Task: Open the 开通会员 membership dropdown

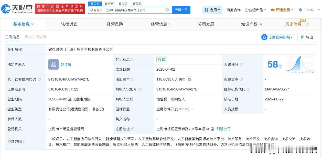Action: pos(282,10)
